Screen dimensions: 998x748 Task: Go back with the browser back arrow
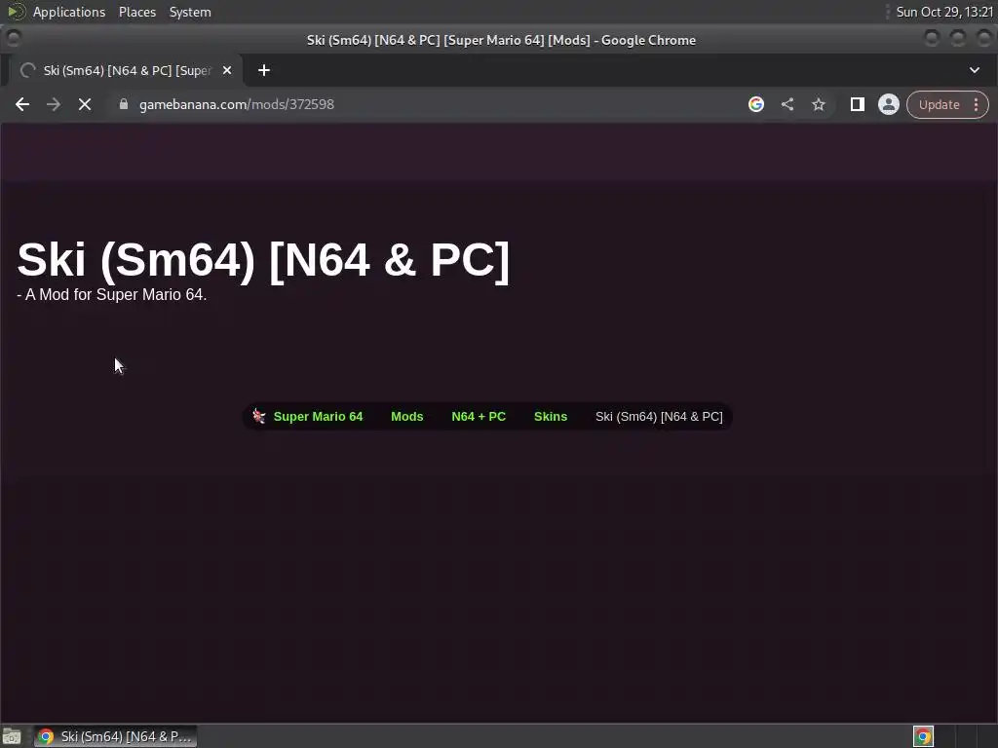click(x=22, y=104)
